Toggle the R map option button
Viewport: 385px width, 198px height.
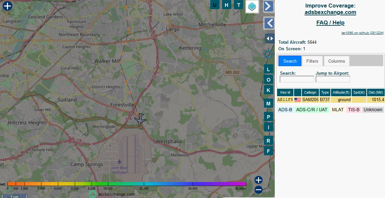point(268,141)
